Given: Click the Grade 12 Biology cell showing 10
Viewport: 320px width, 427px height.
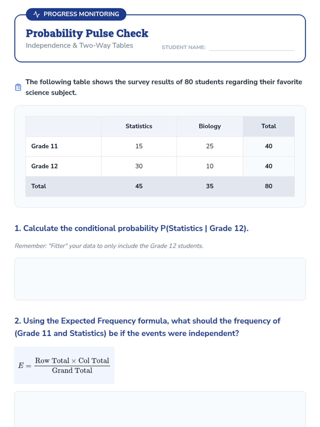Looking at the screenshot, I should pyautogui.click(x=210, y=166).
